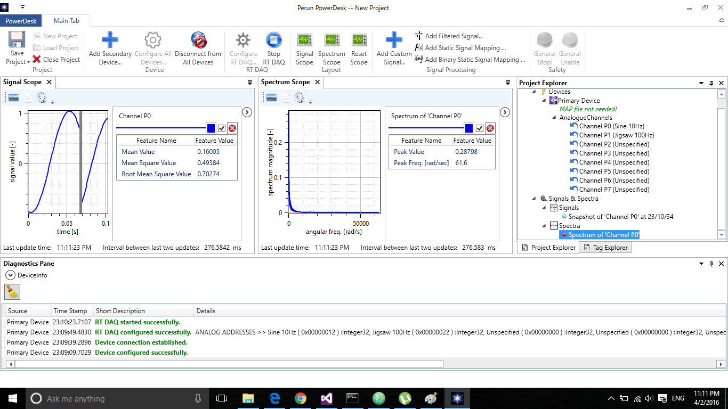Image resolution: width=728 pixels, height=409 pixels.
Task: Switch to the Tag Explorer tab
Action: 605,248
